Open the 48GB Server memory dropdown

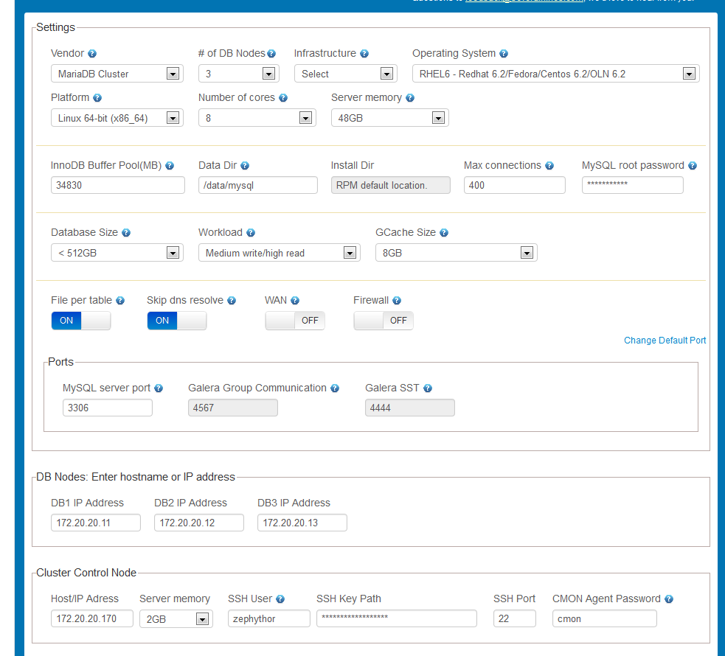(389, 118)
